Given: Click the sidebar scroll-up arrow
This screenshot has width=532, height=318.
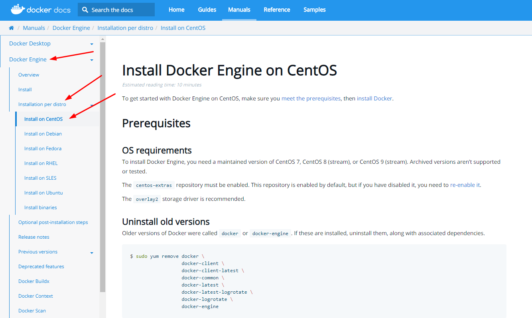Looking at the screenshot, I should (x=102, y=39).
